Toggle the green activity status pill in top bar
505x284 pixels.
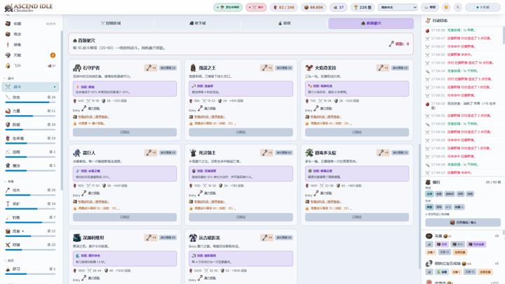coord(228,7)
